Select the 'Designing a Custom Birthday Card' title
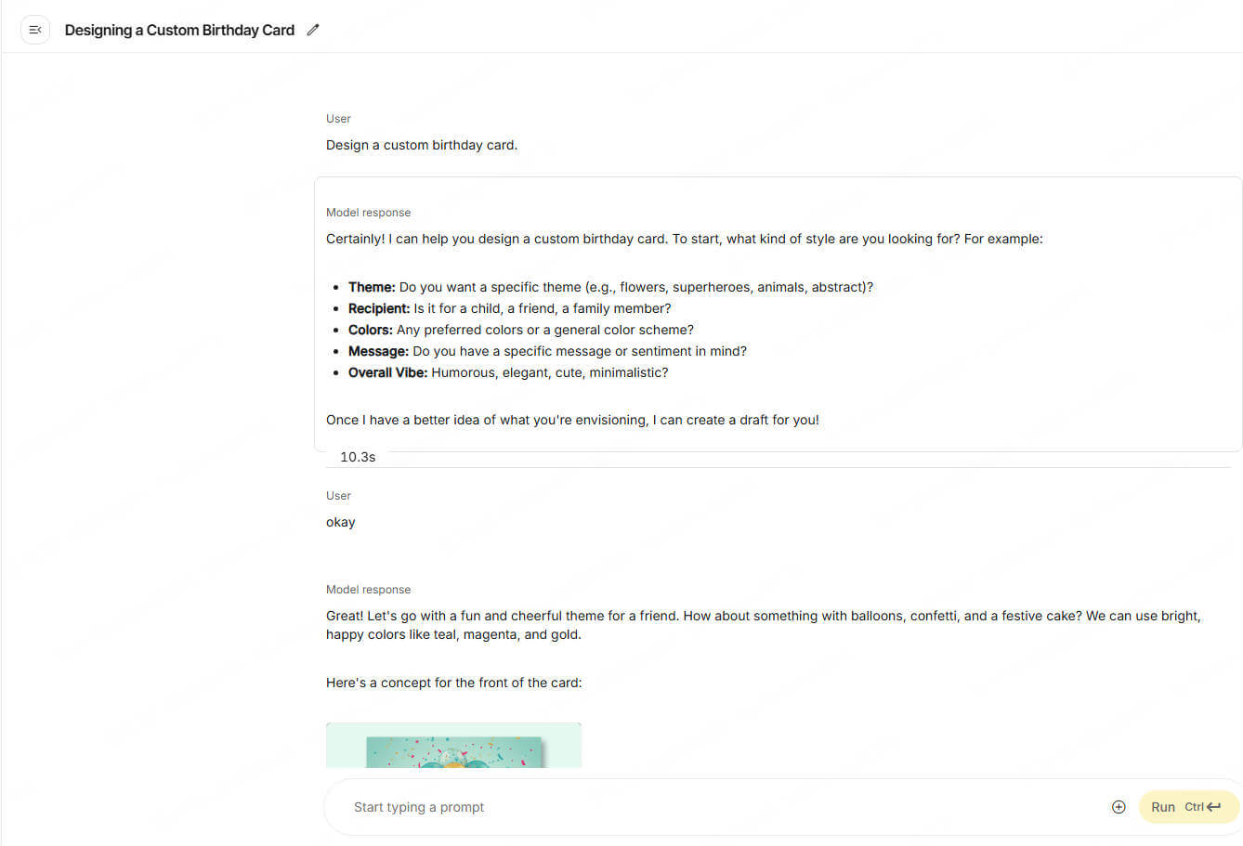Screen dimensions: 1243x846 179,30
